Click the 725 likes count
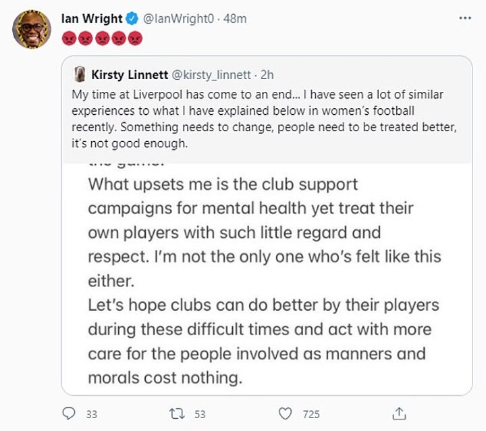This screenshot has height=431, width=486. click(x=310, y=413)
